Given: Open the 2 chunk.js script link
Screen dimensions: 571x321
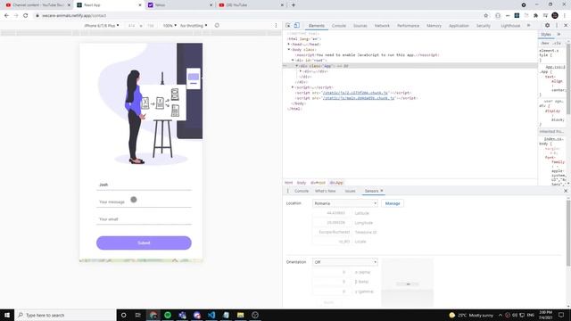Looking at the screenshot, I should 355,93.
